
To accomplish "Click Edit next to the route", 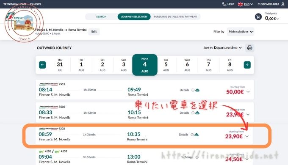I will click(94, 32).
